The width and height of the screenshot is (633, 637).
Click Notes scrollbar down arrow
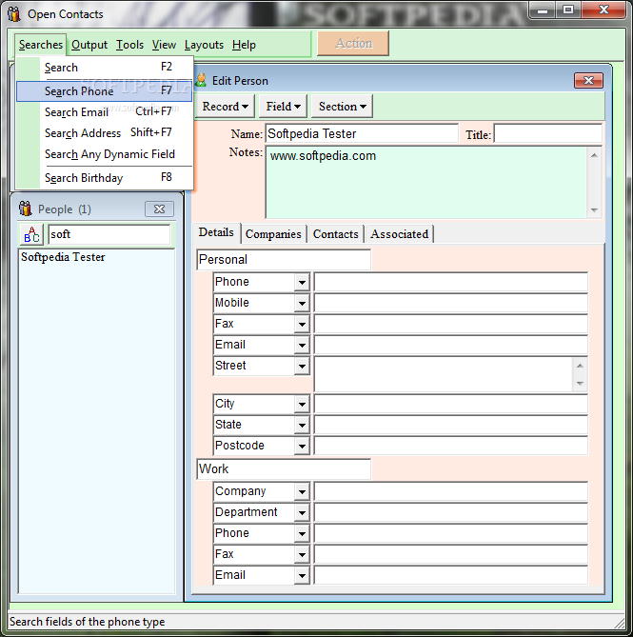[x=594, y=209]
